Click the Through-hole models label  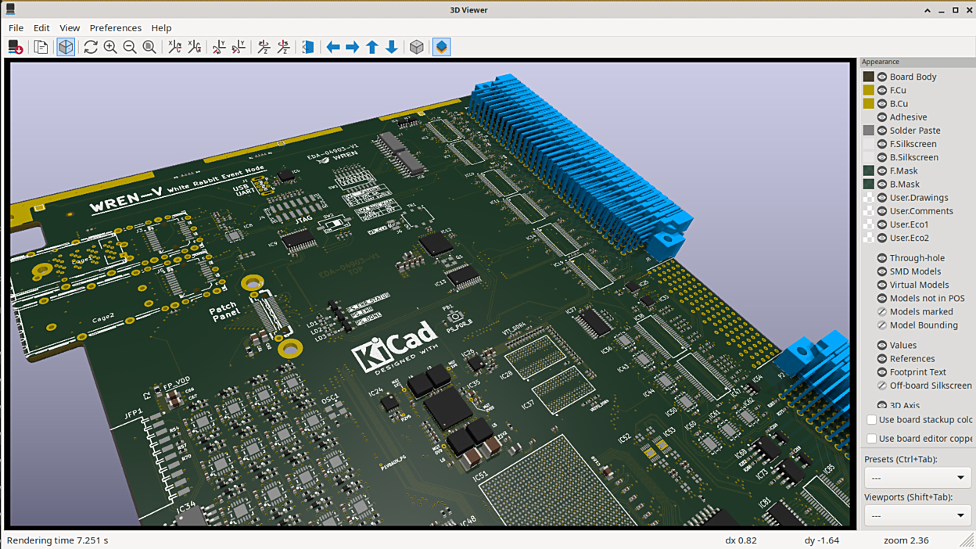point(917,258)
